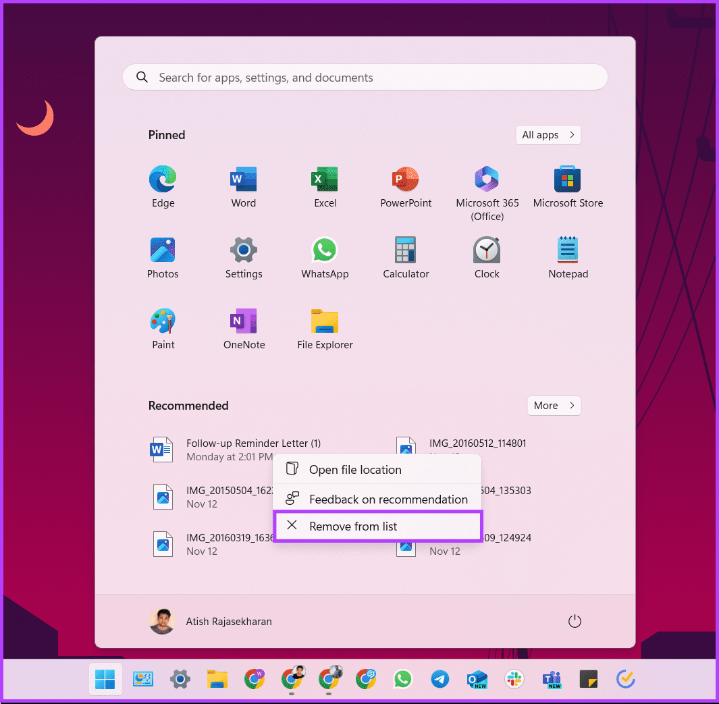This screenshot has width=719, height=704.
Task: Open File Explorer from the taskbar
Action: click(x=217, y=679)
